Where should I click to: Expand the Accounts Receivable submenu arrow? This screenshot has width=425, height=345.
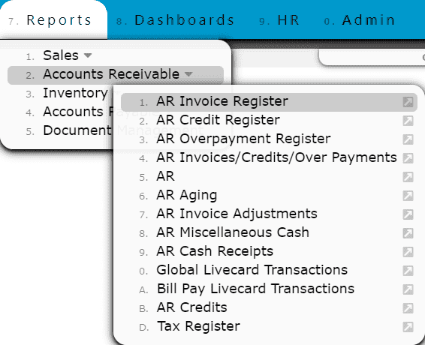(x=188, y=74)
